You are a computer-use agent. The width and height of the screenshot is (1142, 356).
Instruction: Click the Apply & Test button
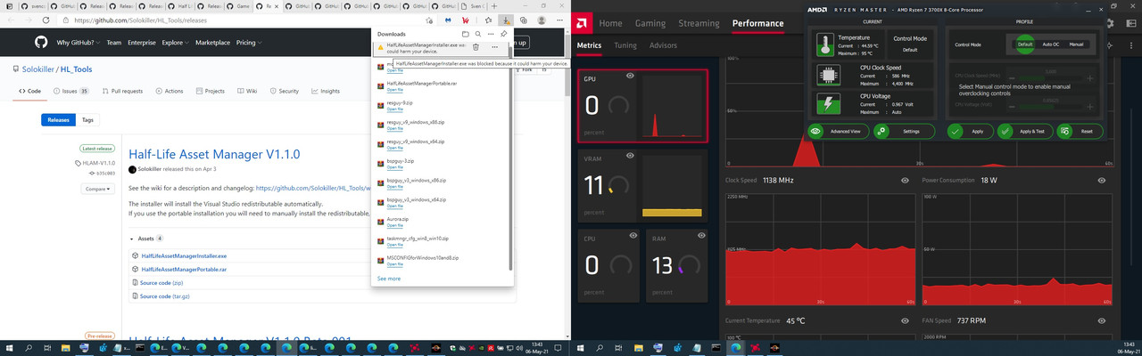click(x=1023, y=131)
